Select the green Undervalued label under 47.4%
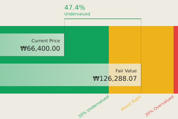178x119 pixels. tap(77, 14)
